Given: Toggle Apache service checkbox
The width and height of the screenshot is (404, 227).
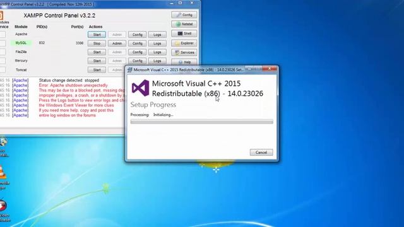Looking at the screenshot, I should coord(3,34).
